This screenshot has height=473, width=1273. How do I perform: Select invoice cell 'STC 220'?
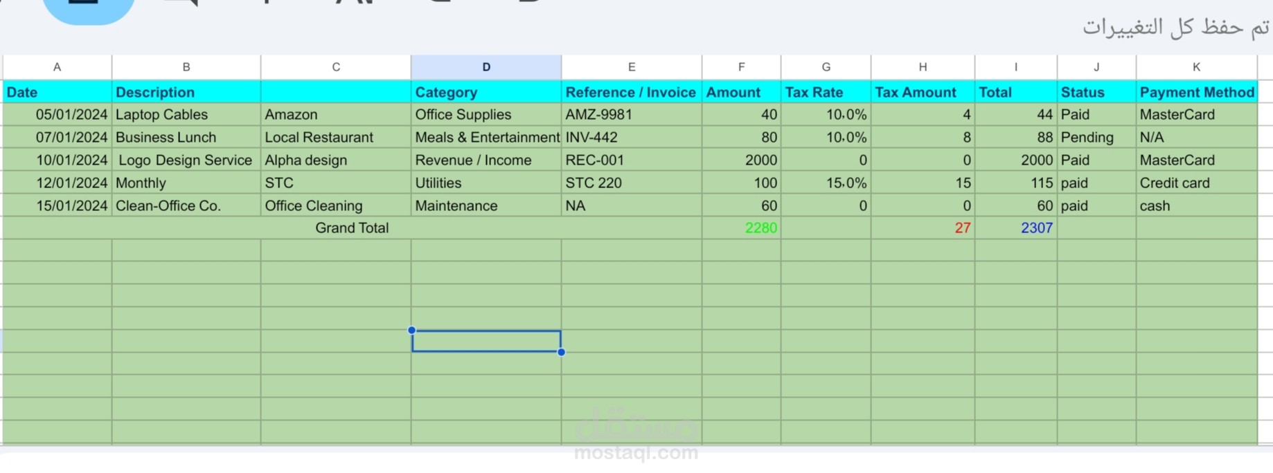click(x=632, y=183)
